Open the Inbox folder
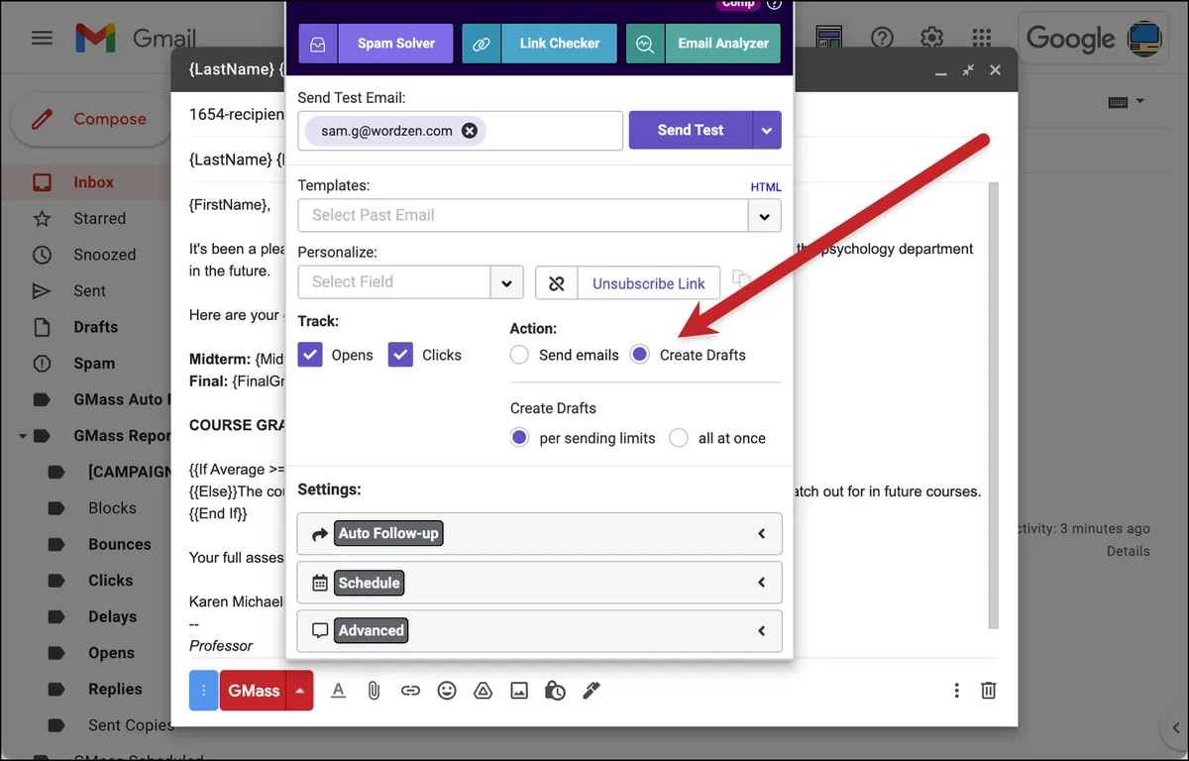 click(93, 182)
